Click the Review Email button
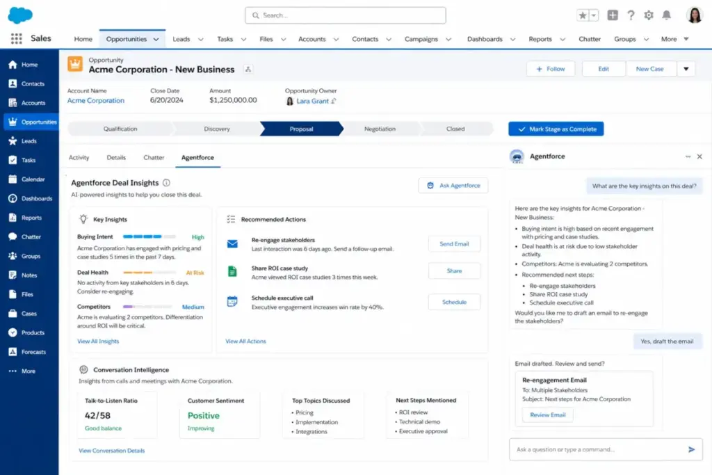Viewport: 712px width, 475px height. [548, 414]
